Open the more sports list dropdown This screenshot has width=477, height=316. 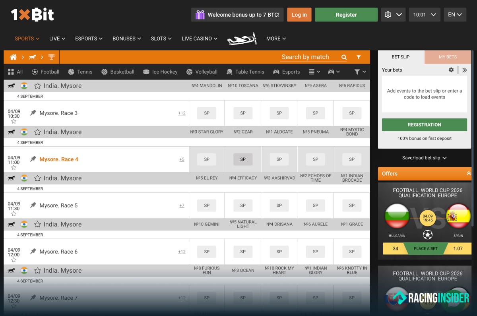click(x=314, y=72)
